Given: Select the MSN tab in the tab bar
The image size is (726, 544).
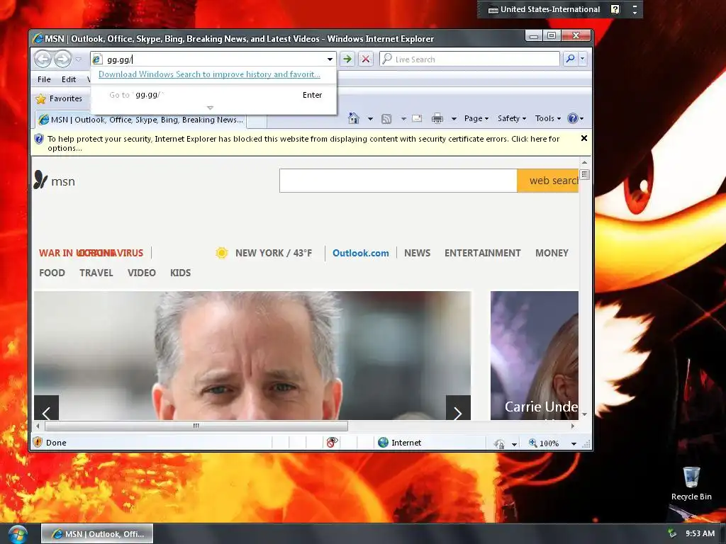Looking at the screenshot, I should 141,120.
